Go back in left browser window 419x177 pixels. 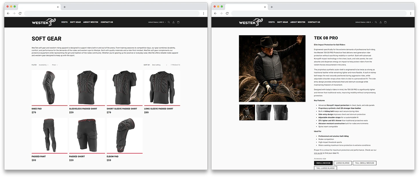pos(8,13)
